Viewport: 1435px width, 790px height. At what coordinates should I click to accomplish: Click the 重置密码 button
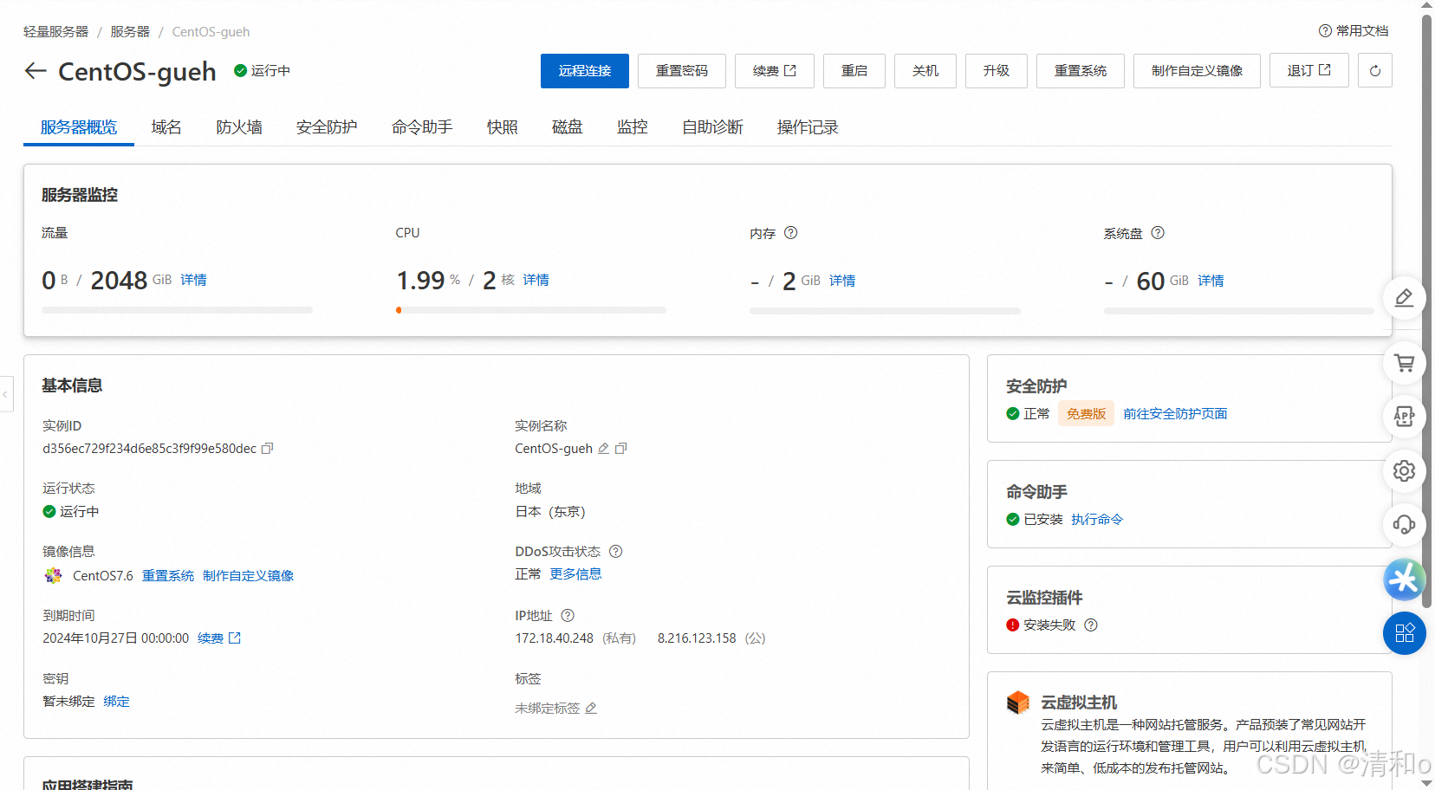click(682, 71)
